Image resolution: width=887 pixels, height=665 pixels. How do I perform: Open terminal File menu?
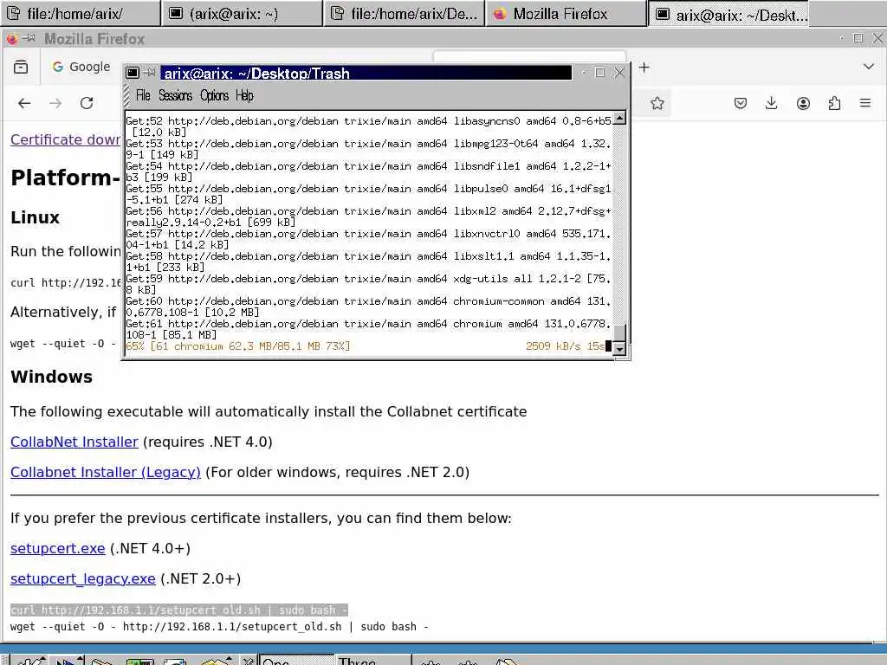(143, 95)
